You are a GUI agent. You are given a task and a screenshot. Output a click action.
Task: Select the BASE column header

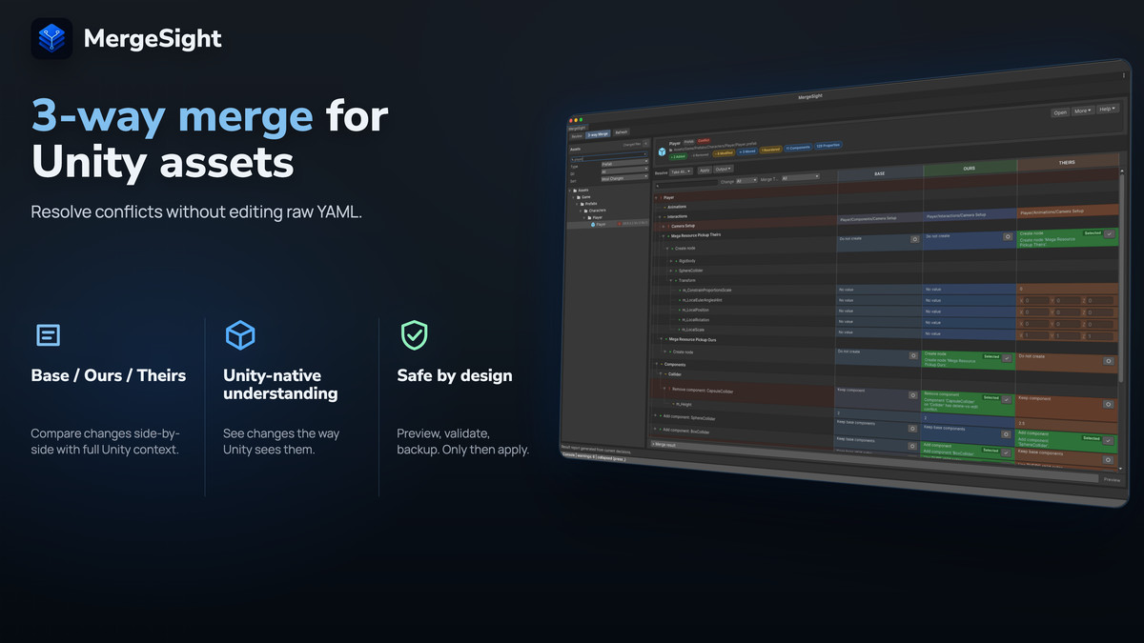880,174
